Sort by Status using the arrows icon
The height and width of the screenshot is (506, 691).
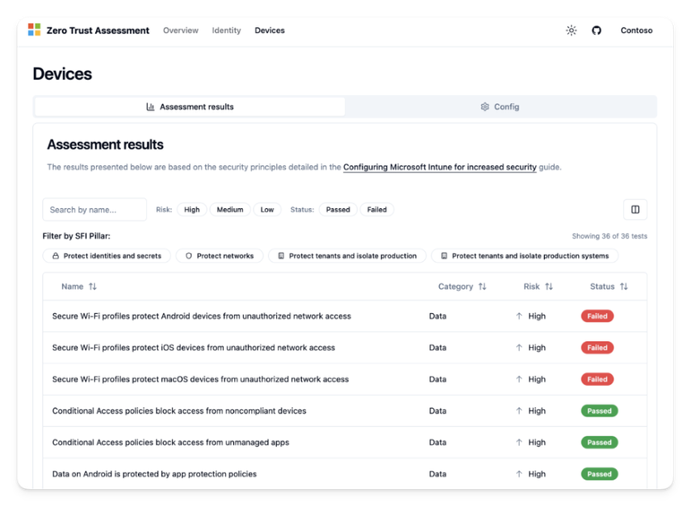(624, 287)
